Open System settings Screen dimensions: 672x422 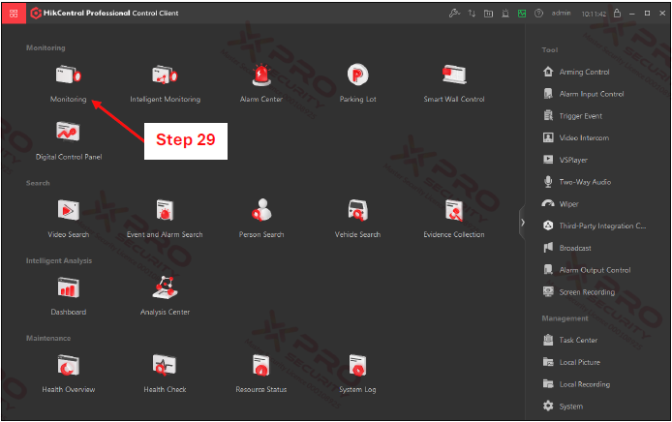pyautogui.click(x=563, y=407)
